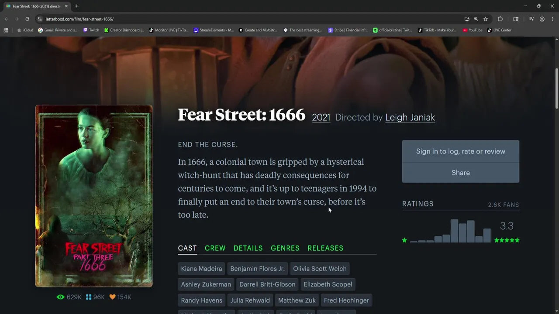559x314 pixels.
Task: Click the 629K watched eye stat
Action: [69, 297]
